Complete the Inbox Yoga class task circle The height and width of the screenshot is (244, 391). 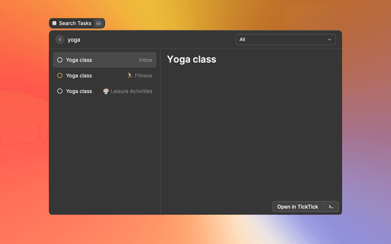tap(60, 60)
